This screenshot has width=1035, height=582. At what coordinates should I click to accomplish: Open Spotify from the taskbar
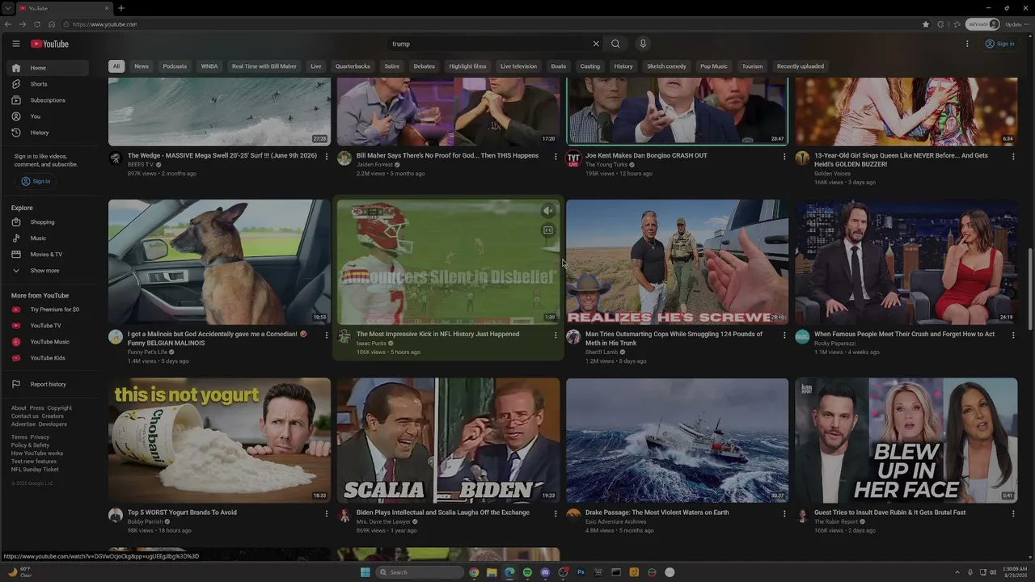[527, 572]
